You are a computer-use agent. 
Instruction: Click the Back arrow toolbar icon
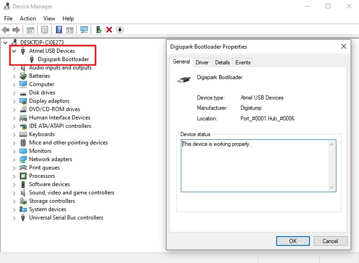pos(6,30)
